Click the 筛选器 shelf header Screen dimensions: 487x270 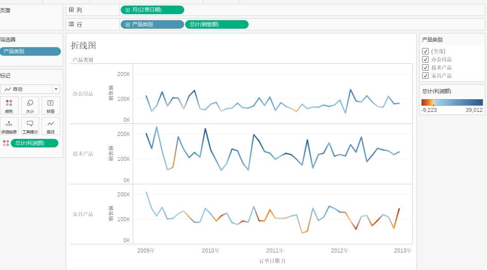pyautogui.click(x=8, y=40)
